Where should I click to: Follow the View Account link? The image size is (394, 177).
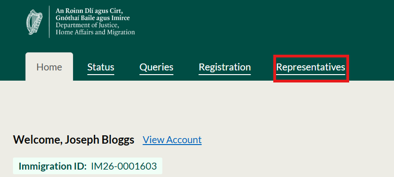click(x=172, y=140)
